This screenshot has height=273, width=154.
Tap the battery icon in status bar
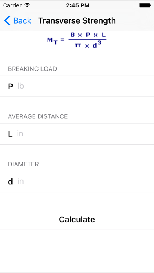[145, 5]
